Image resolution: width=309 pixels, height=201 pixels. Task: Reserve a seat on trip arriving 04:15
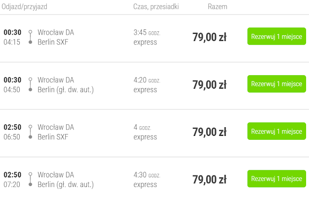click(277, 37)
